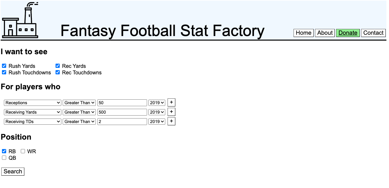Screen dimensions: 389x188
Task: Click the value field containing 500
Action: 122,112
